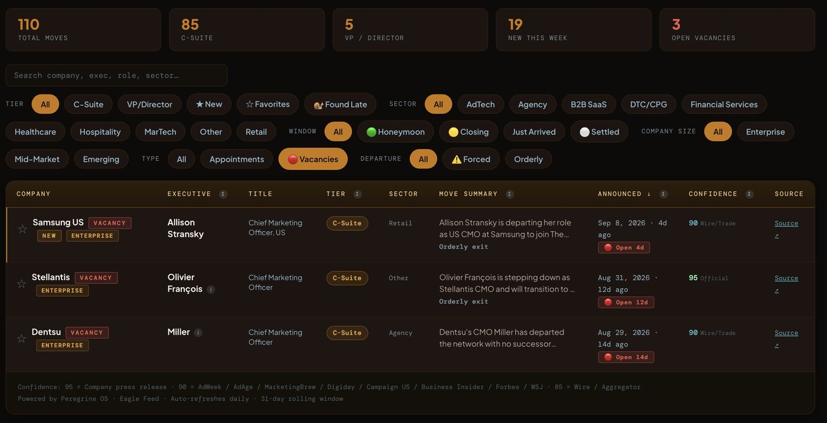Image resolution: width=827 pixels, height=423 pixels.
Task: Open info icon beside Executive column header
Action: point(223,194)
